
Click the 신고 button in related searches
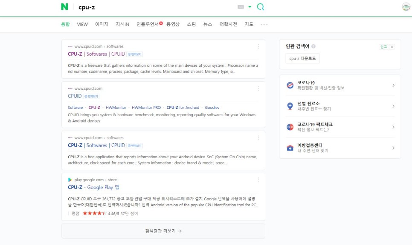tap(383, 47)
